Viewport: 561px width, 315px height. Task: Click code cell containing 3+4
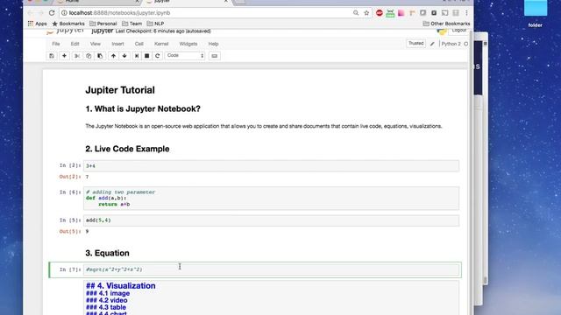click(271, 166)
